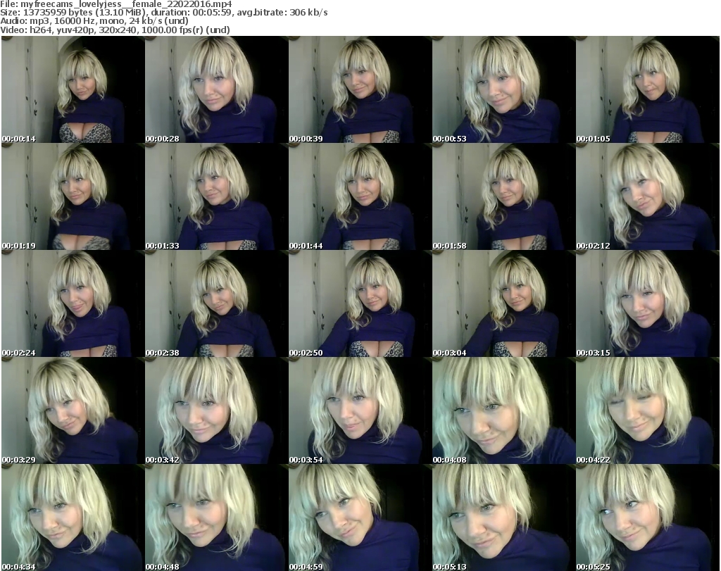Click the thumbnail marked 00:03:15
Screen dimensions: 721x571
pyautogui.click(x=648, y=303)
